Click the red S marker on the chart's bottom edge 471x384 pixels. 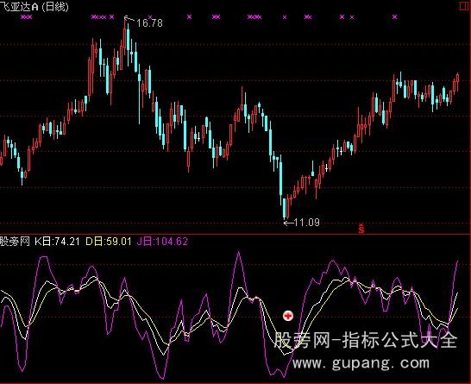pos(361,229)
